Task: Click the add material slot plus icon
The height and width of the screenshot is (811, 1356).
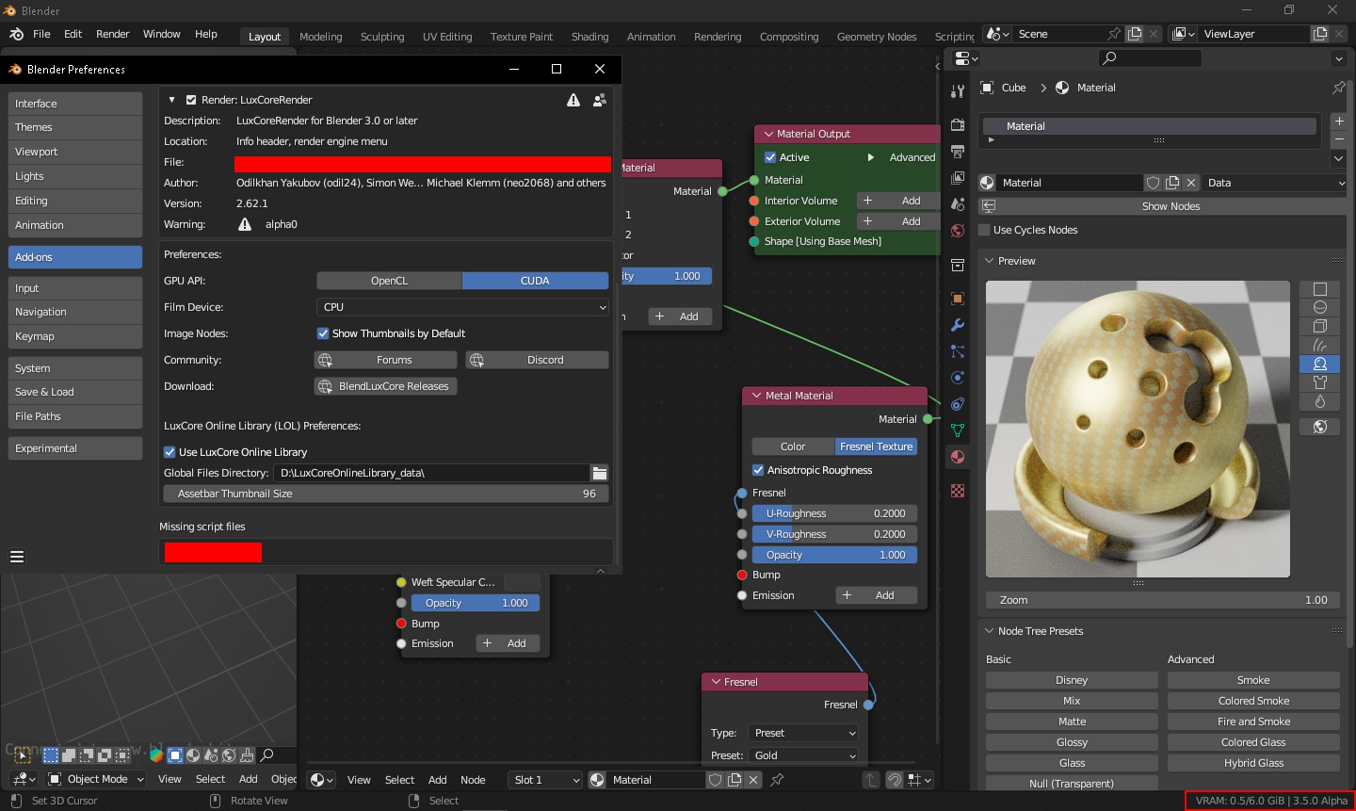Action: click(1339, 122)
